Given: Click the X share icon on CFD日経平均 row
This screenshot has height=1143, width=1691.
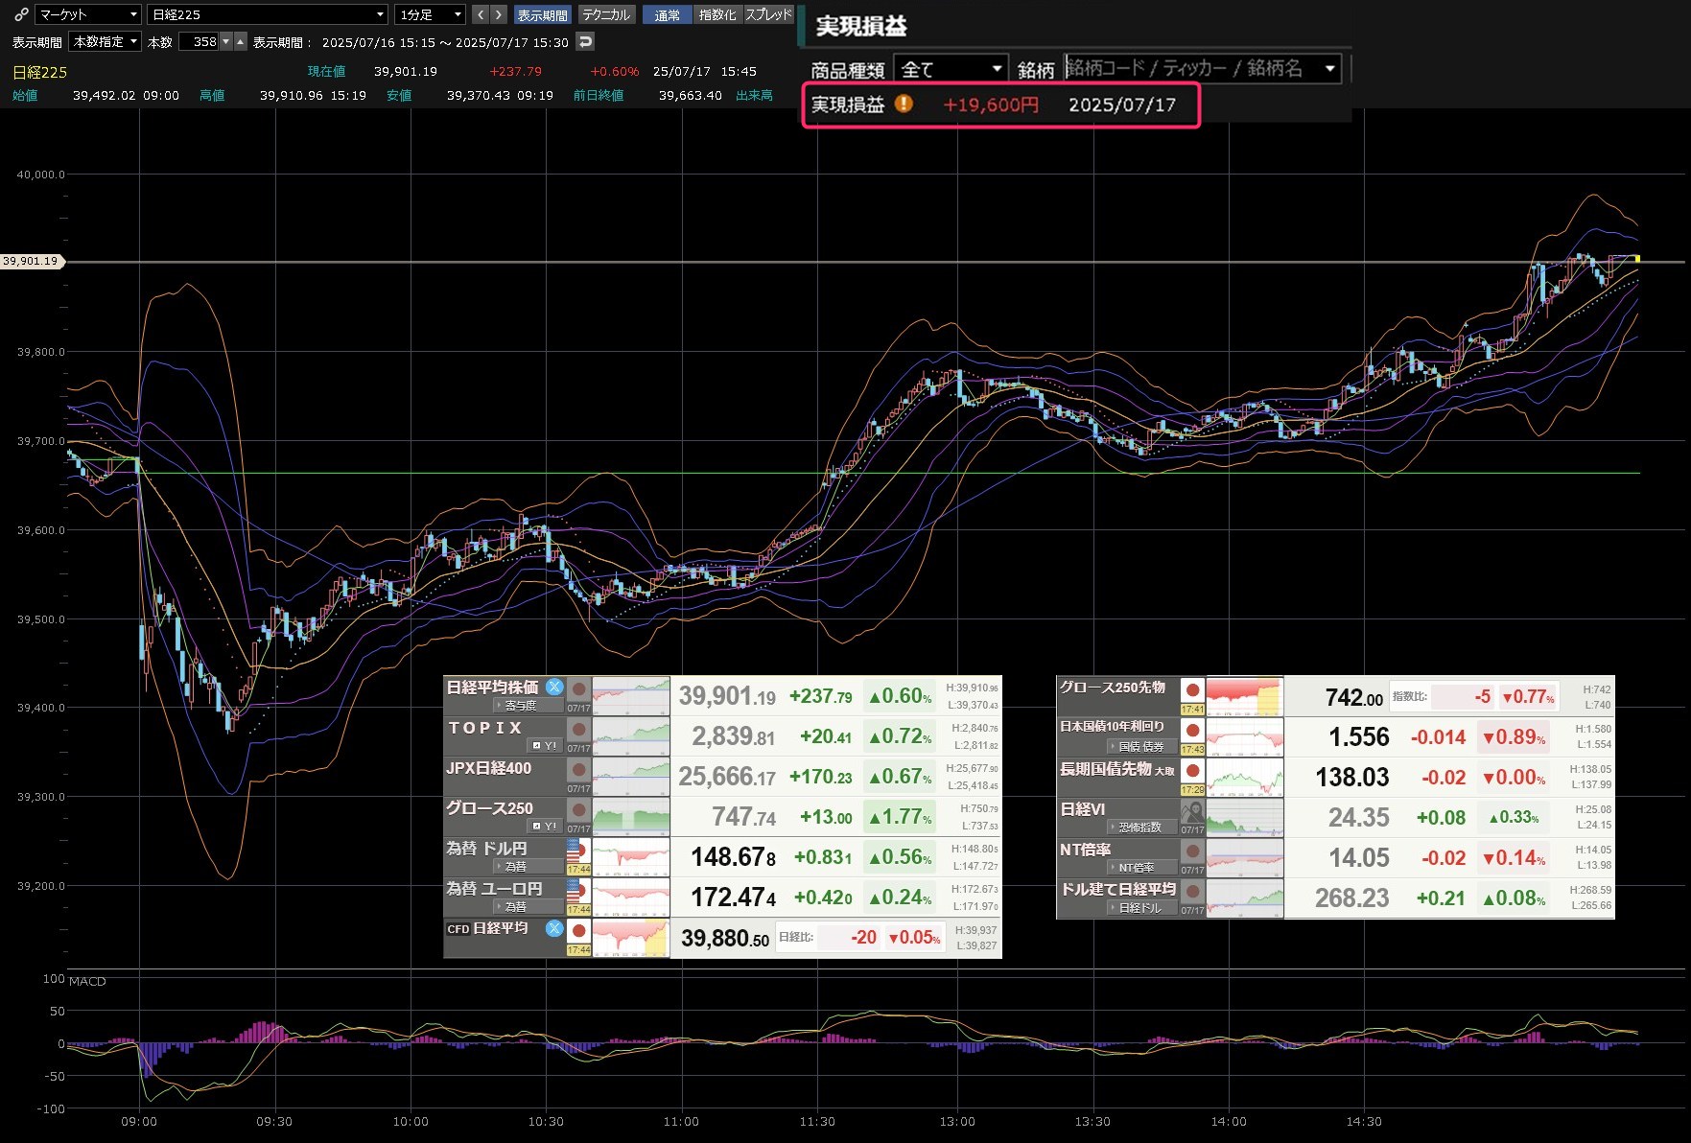Looking at the screenshot, I should (554, 928).
